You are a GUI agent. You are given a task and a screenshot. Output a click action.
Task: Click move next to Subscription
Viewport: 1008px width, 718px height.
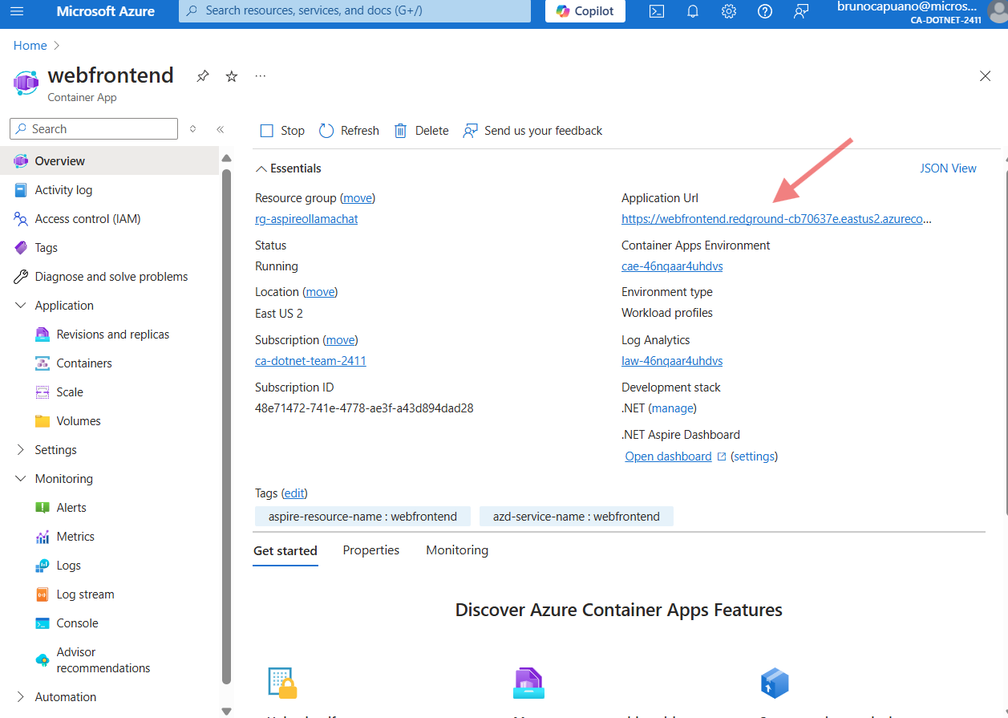(x=340, y=340)
